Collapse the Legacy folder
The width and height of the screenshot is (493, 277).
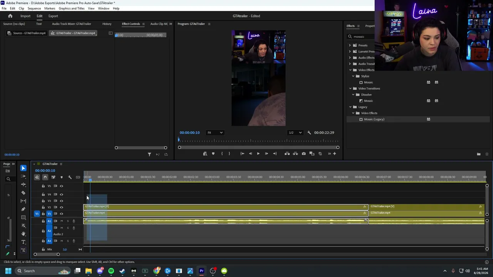pyautogui.click(x=350, y=107)
